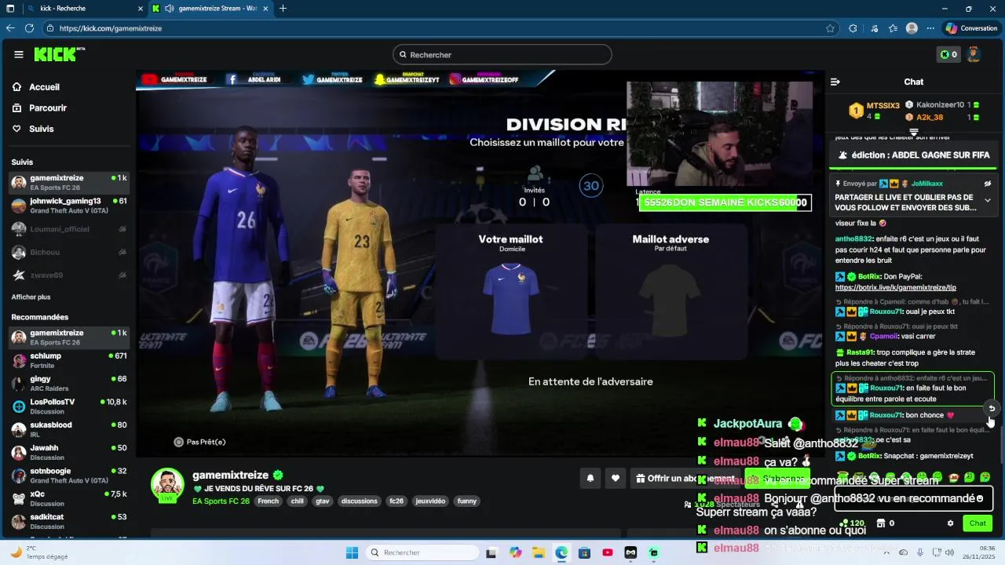This screenshot has height=565, width=1005.
Task: Select the discussions tag
Action: [x=360, y=501]
